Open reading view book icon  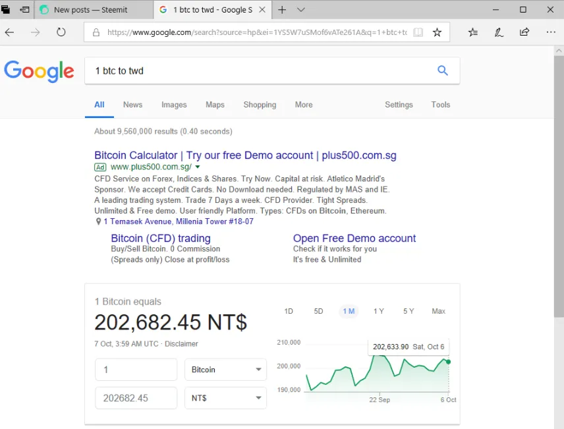(x=418, y=32)
